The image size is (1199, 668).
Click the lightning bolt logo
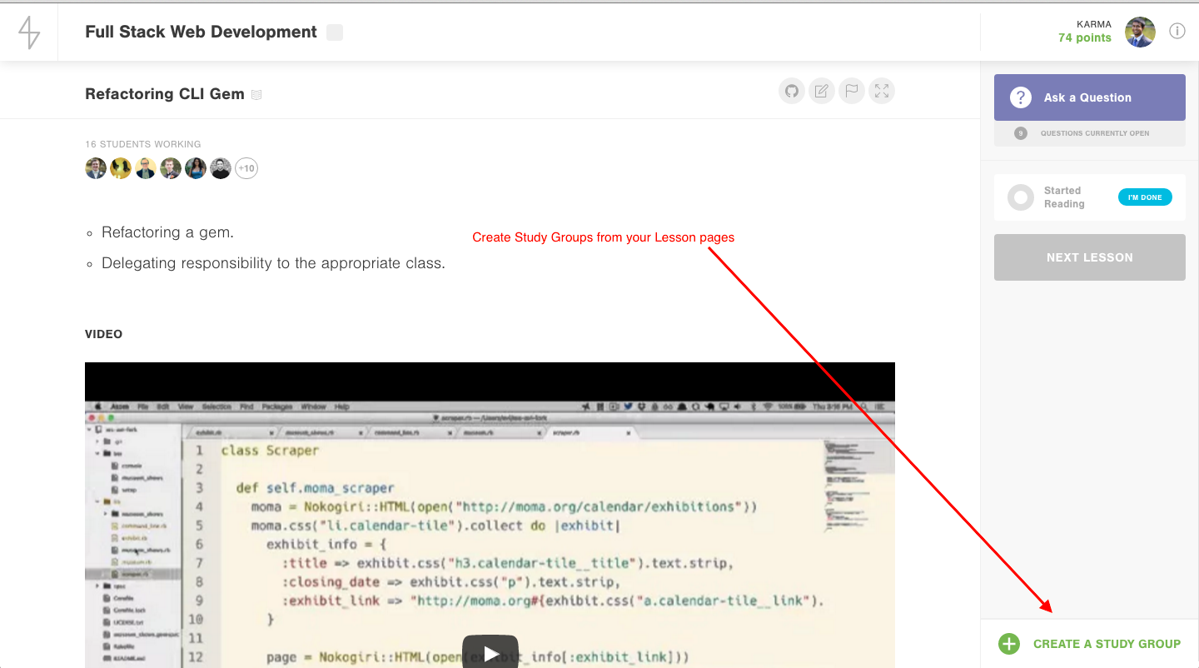tap(29, 32)
